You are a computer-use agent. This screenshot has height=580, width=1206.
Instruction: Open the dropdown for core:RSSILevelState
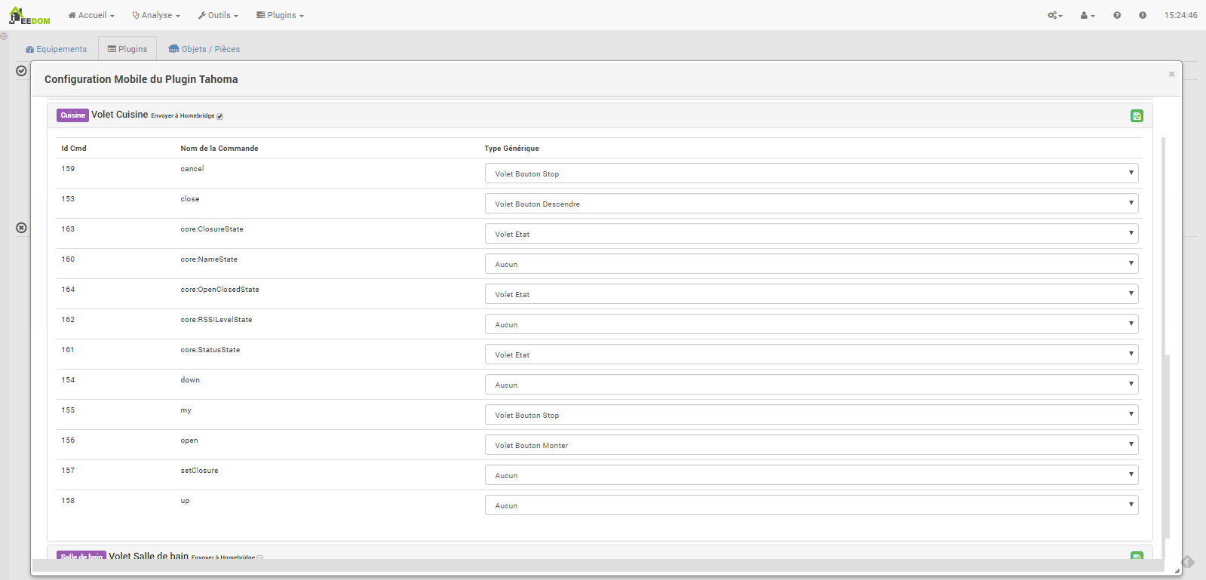(812, 324)
